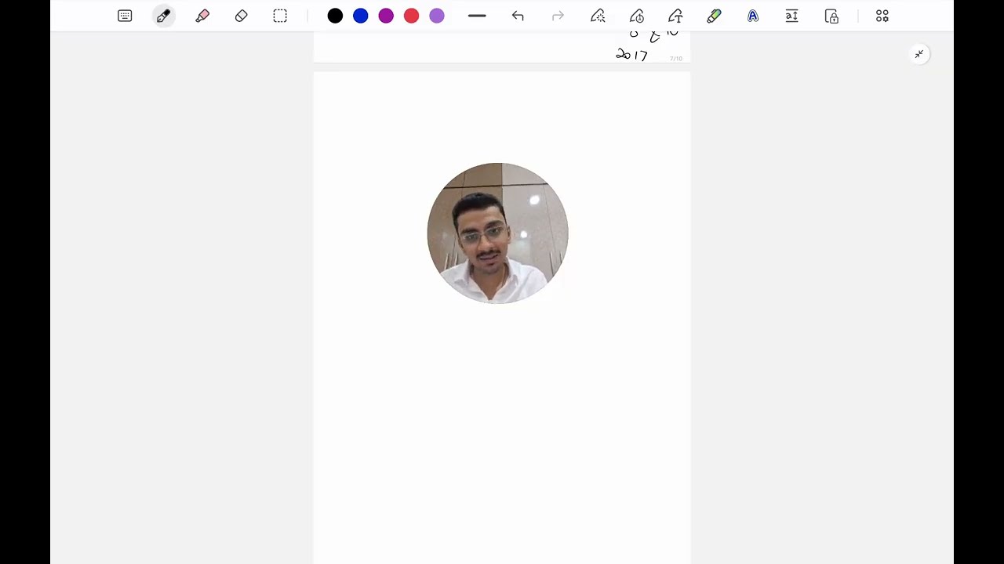
Task: Select the eraser tool
Action: pyautogui.click(x=241, y=16)
